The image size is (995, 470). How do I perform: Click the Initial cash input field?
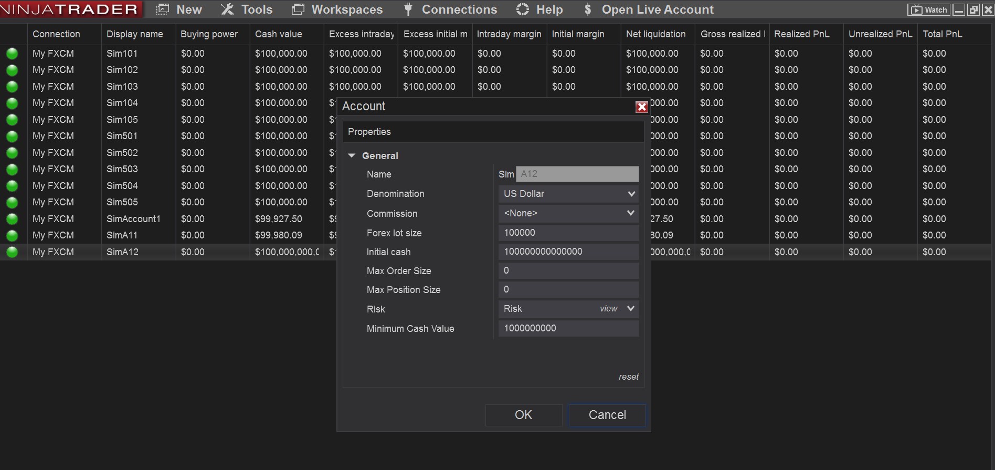[x=568, y=252]
